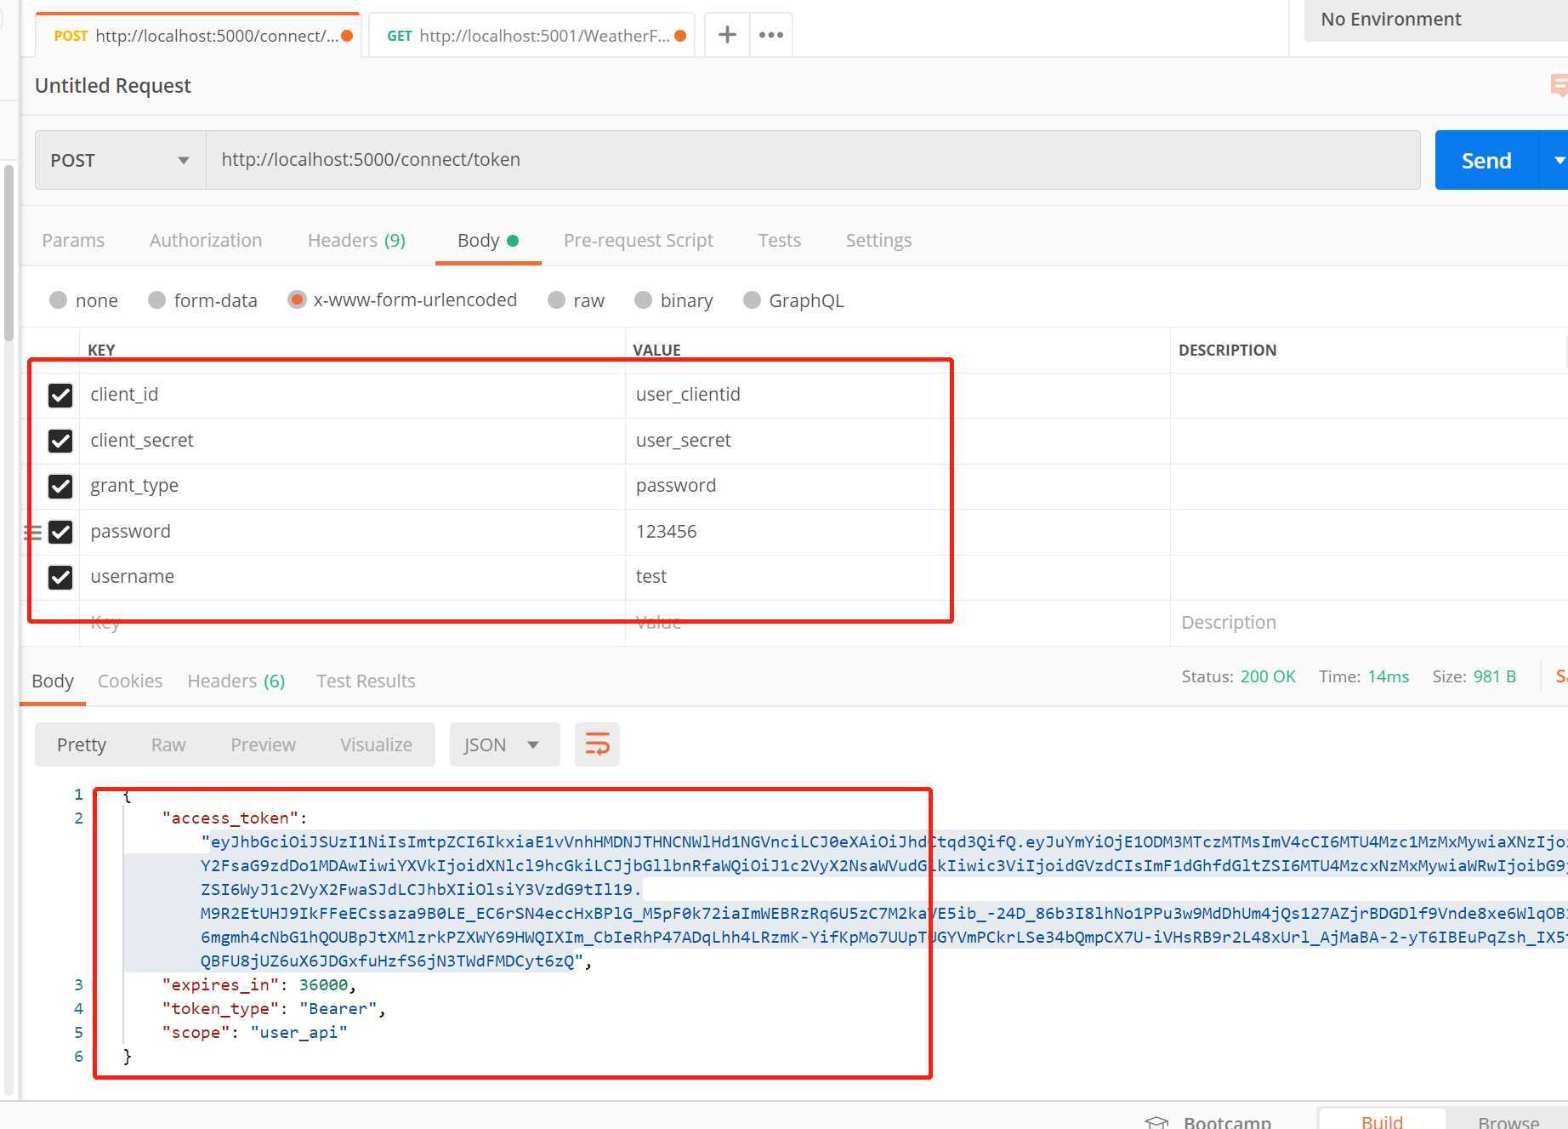
Task: Click the drag handle beside password row
Action: tap(32, 533)
